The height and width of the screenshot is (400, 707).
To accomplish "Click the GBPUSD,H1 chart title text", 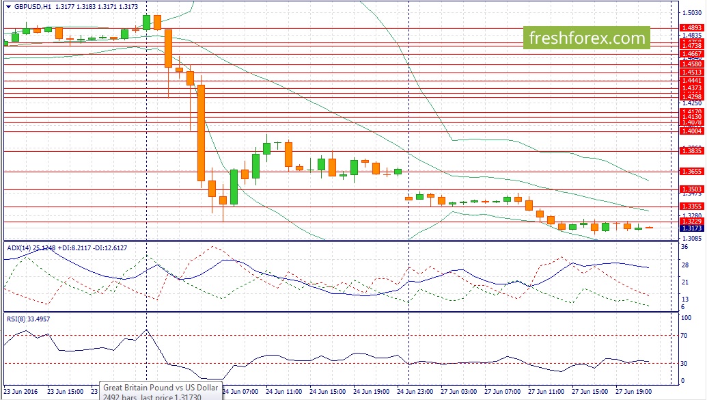I will pyautogui.click(x=29, y=6).
